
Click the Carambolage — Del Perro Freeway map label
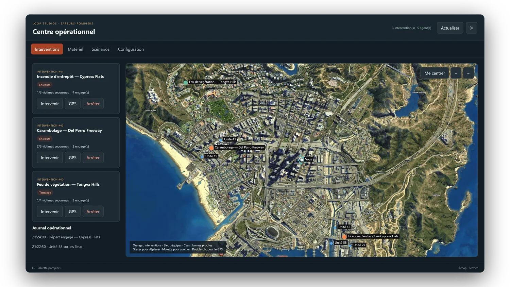pos(239,147)
